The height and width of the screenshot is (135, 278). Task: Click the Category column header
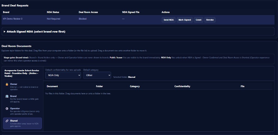click(x=135, y=86)
